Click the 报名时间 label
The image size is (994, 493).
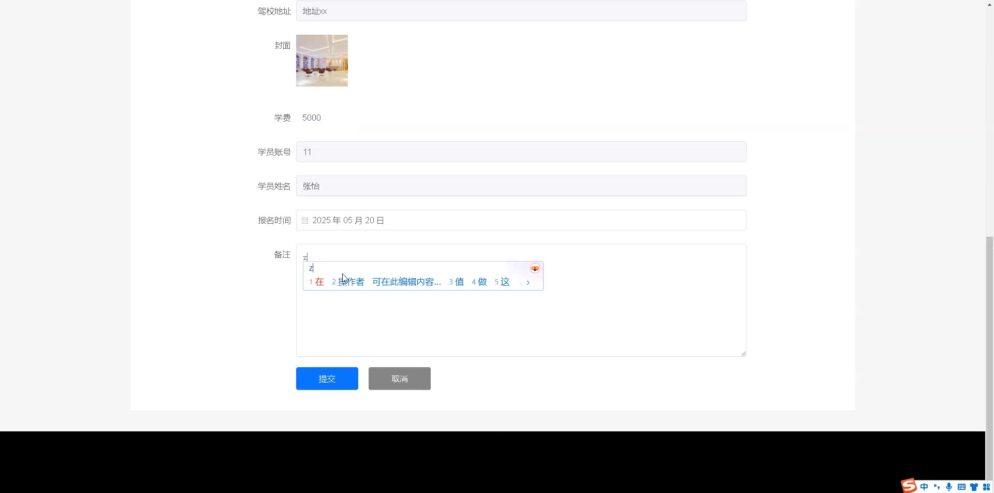coord(274,220)
